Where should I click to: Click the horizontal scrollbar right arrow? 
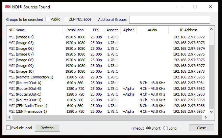[x=206, y=117]
